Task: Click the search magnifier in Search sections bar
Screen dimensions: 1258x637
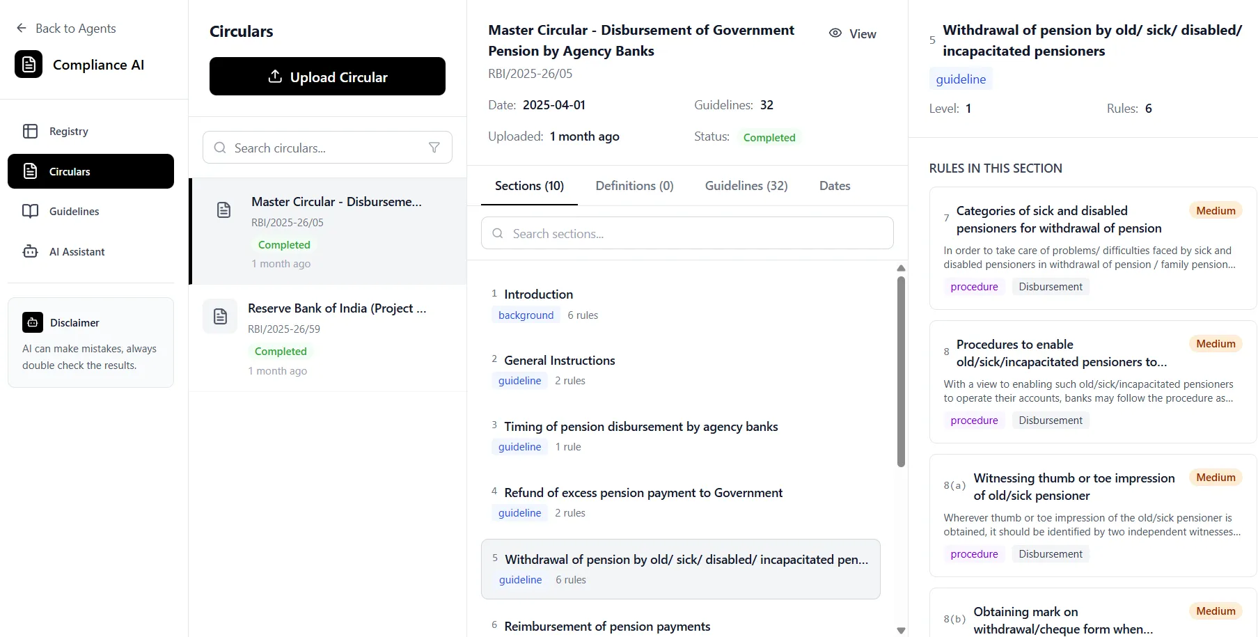Action: pyautogui.click(x=497, y=233)
